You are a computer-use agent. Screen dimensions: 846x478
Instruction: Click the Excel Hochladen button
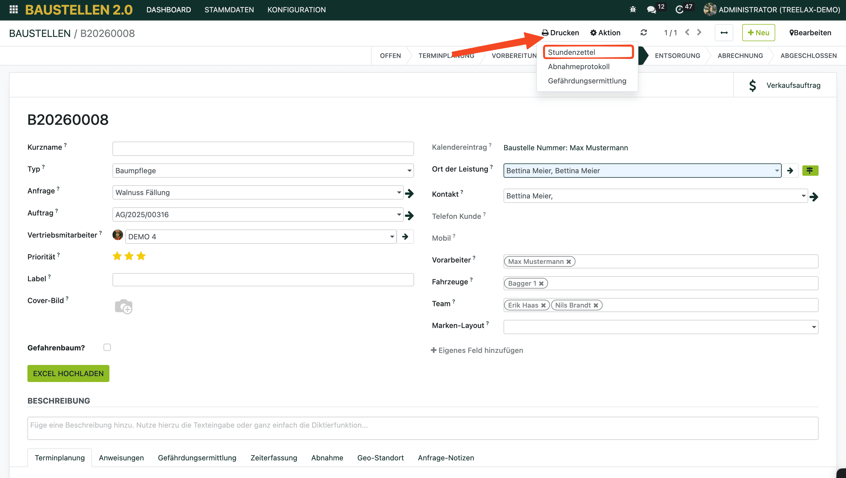pos(68,374)
